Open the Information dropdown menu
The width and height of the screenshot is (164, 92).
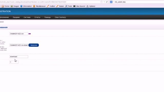click(x=27, y=6)
